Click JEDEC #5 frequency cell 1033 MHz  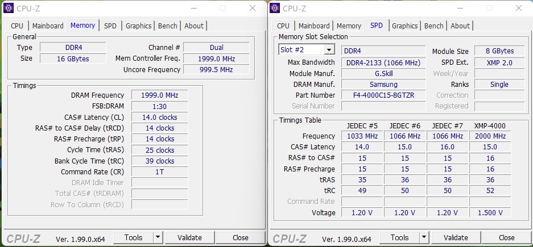click(x=362, y=136)
